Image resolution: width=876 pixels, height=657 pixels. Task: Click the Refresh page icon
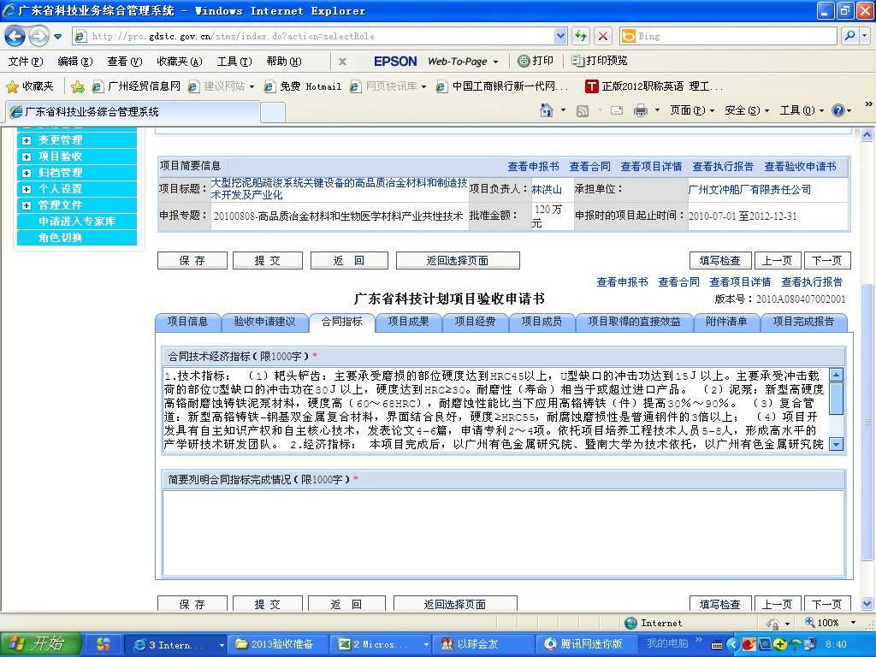click(x=581, y=36)
